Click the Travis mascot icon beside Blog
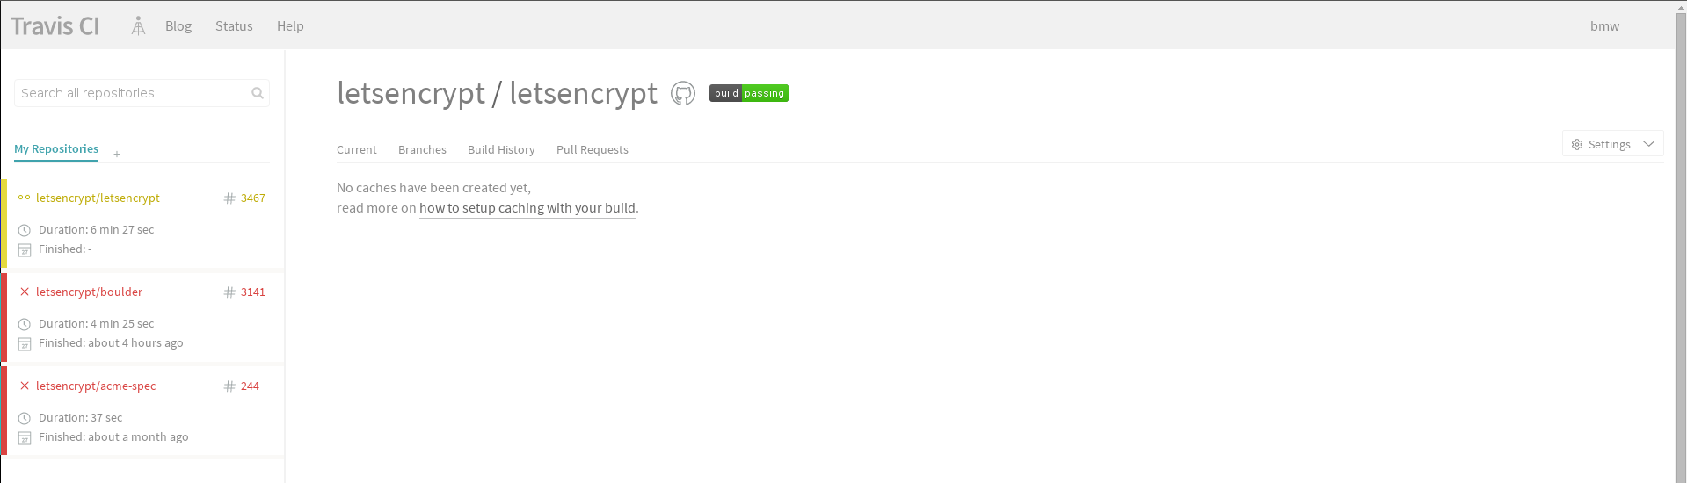Viewport: 1687px width, 483px height. click(x=138, y=26)
